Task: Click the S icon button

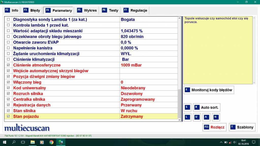Action: (x=187, y=107)
